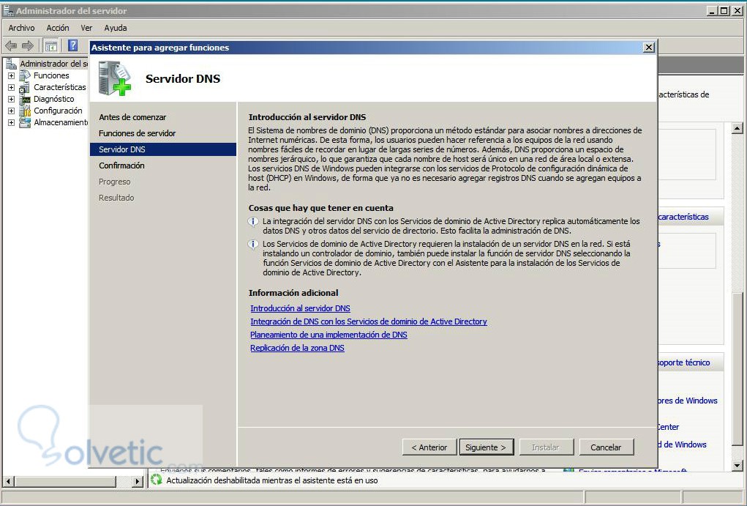747x506 pixels.
Task: Click the show/hide console tree icon
Action: tap(51, 46)
